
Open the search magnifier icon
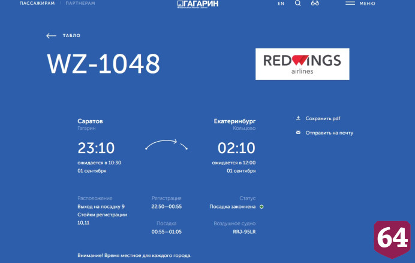point(297,3)
